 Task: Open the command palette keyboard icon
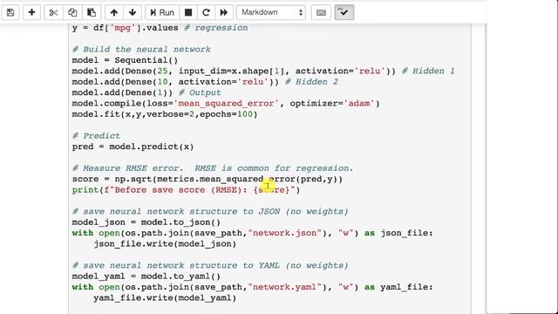(x=321, y=12)
